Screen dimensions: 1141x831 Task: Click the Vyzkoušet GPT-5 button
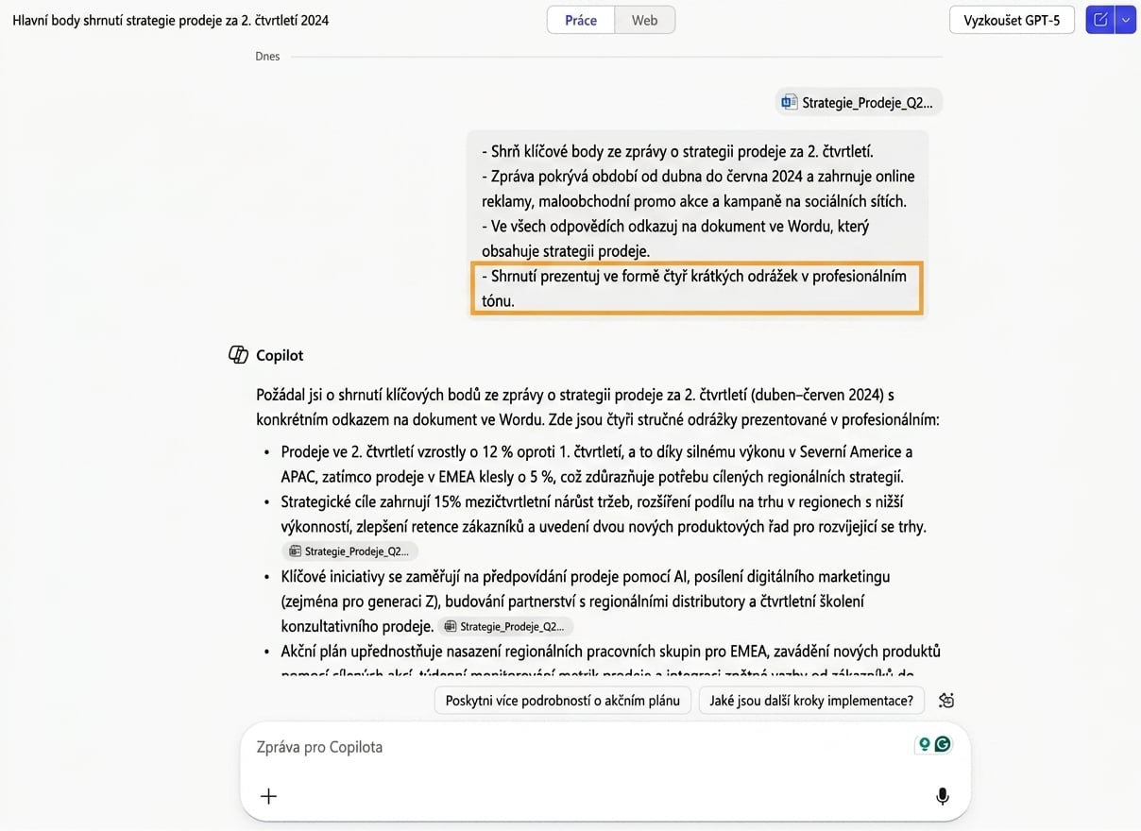[1012, 20]
